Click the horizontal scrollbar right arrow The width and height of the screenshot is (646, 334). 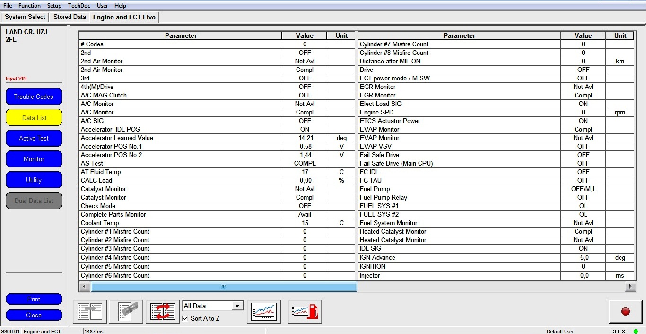tap(630, 286)
